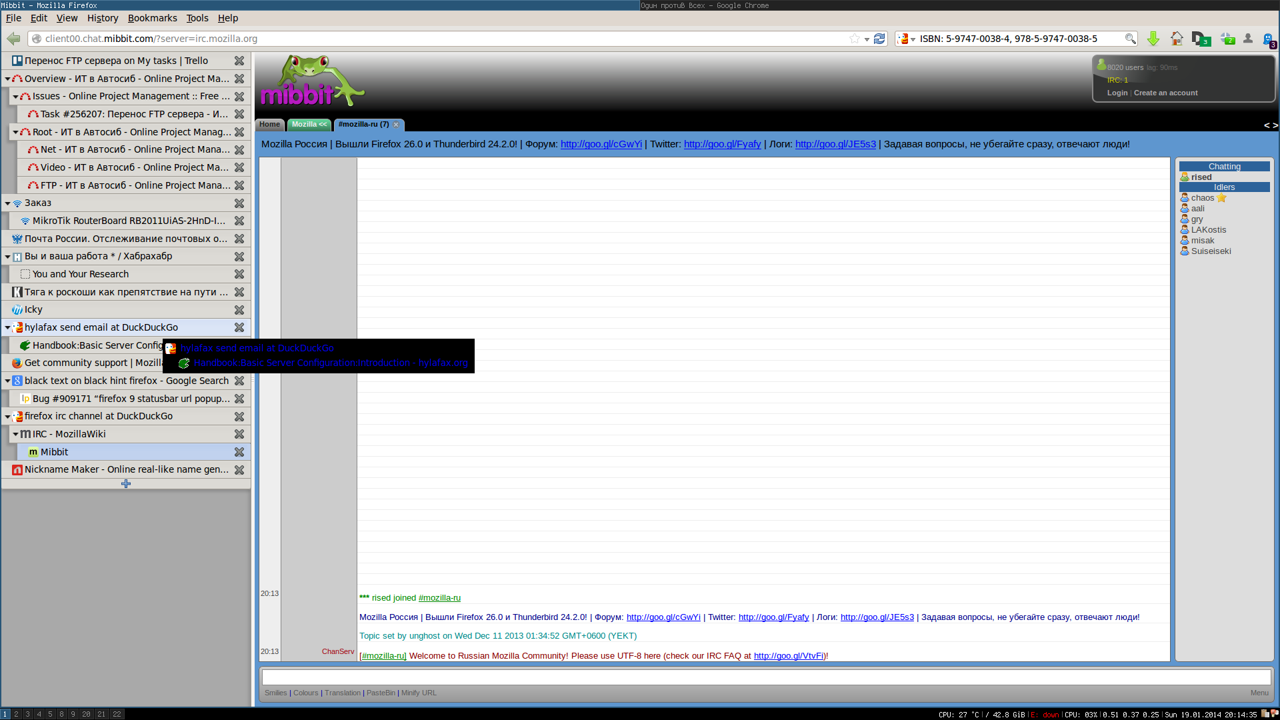Open the History menu
Viewport: 1280px width, 720px height.
[103, 18]
